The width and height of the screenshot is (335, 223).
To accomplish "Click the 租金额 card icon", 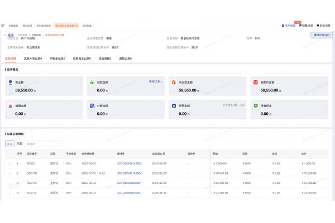I will [10, 82].
